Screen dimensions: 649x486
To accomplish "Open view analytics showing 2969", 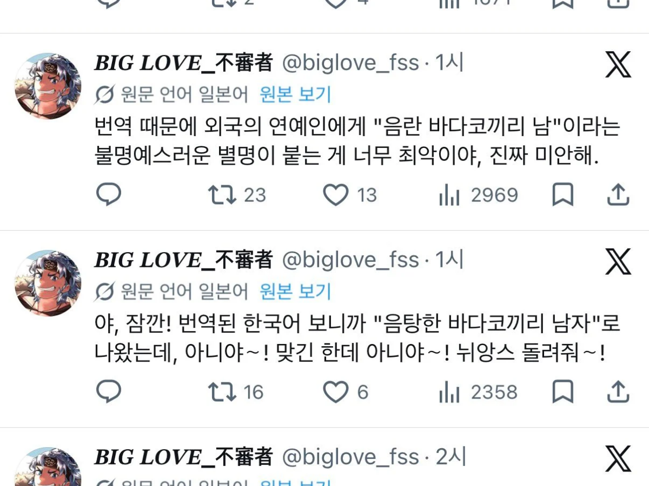I will [479, 195].
